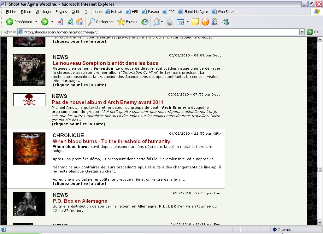Expand the Edit icon dropdown arrow
The height and width of the screenshot is (234, 323).
point(188,22)
